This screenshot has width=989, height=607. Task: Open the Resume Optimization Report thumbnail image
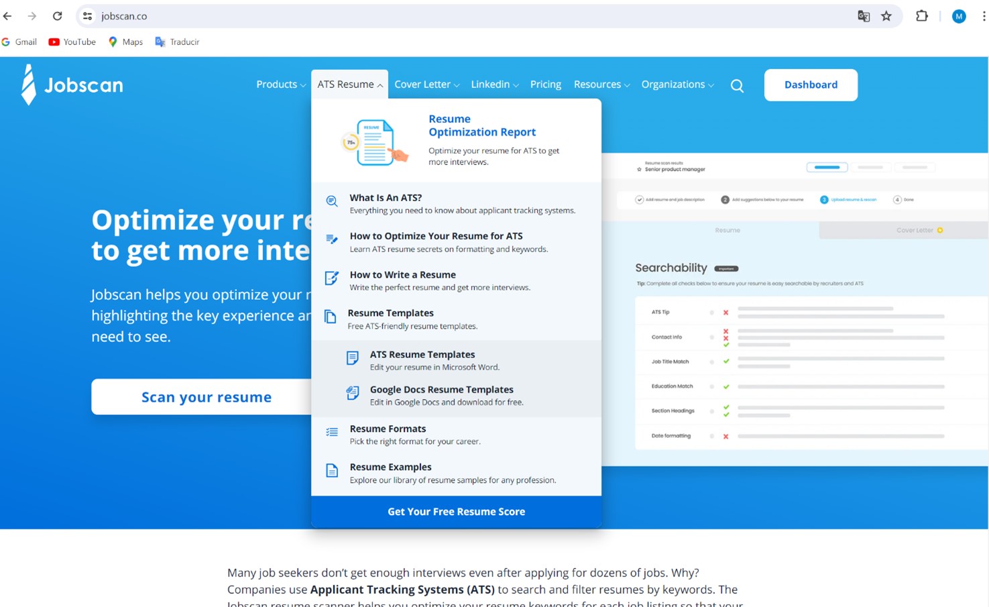[x=375, y=141]
